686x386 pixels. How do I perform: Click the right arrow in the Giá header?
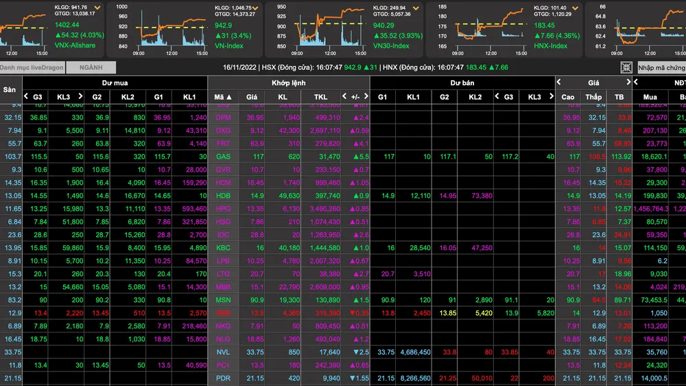(628, 82)
